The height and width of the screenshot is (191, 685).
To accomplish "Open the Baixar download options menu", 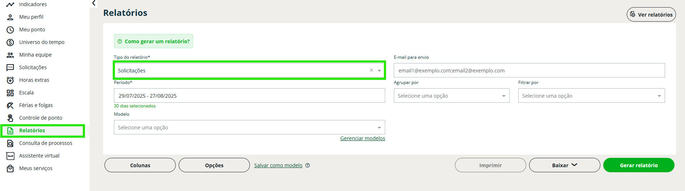I will (x=564, y=165).
